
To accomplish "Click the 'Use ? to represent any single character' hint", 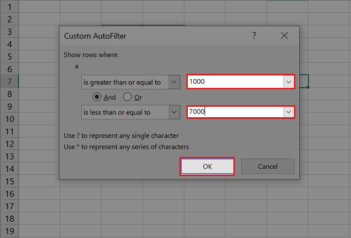I will [121, 136].
